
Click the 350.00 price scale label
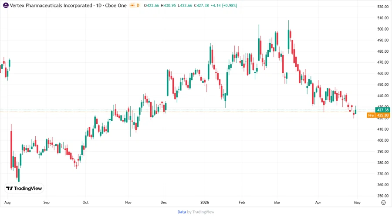coord(383,196)
